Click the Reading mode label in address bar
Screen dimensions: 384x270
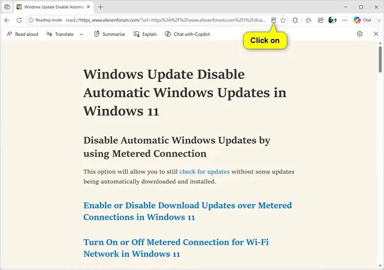(x=49, y=20)
